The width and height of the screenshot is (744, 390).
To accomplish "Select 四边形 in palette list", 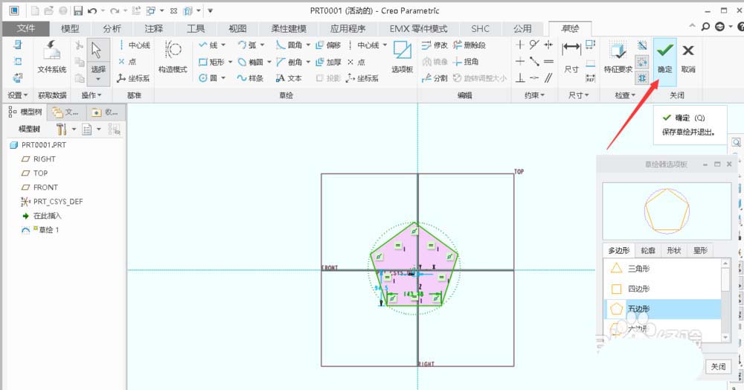I will [x=662, y=289].
